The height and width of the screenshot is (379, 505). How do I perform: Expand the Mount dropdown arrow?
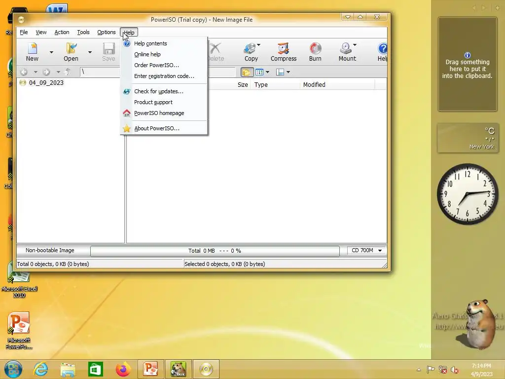[x=355, y=45]
